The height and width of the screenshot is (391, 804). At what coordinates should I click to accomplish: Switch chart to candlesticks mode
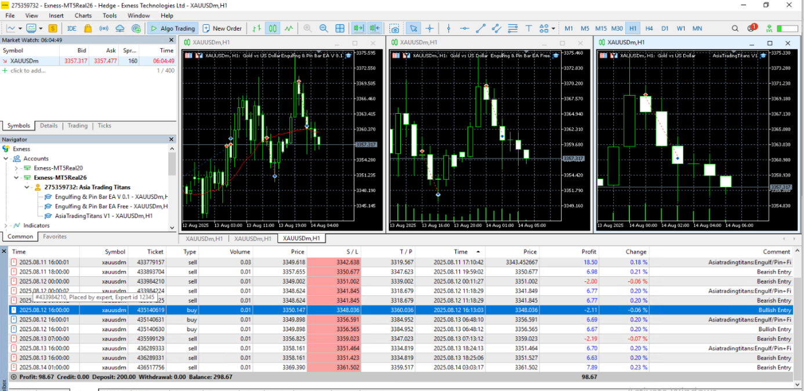273,28
